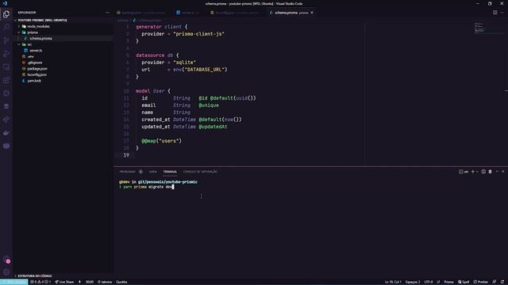Select the schema.prisma editor tab
This screenshot has height=285, width=508.
click(x=291, y=13)
